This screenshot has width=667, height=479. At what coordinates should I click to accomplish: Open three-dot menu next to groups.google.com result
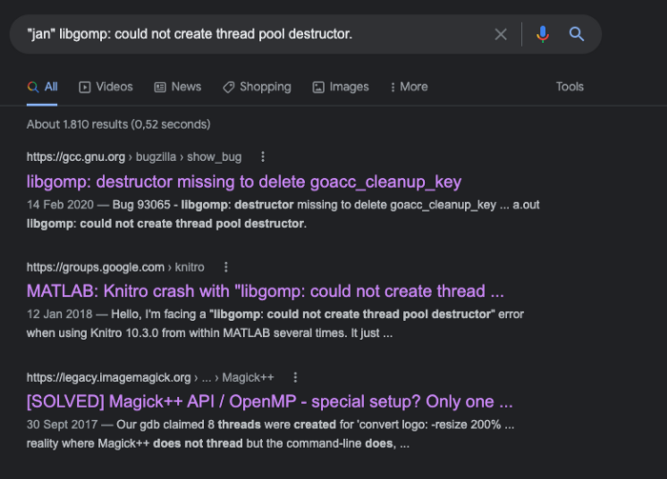(225, 268)
